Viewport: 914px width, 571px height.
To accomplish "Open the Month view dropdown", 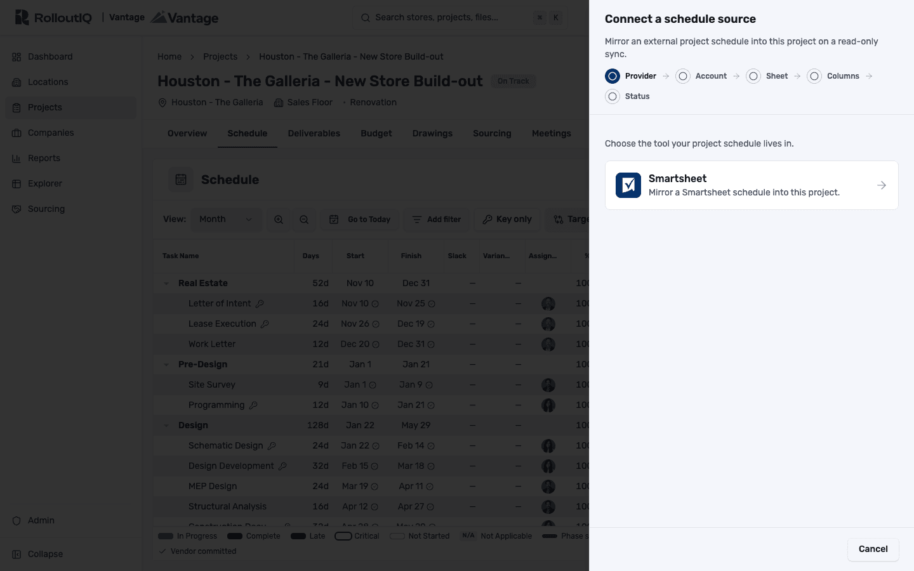I will pyautogui.click(x=226, y=220).
